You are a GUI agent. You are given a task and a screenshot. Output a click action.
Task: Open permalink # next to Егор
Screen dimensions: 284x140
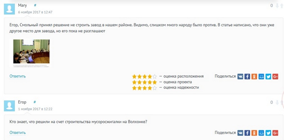34,102
